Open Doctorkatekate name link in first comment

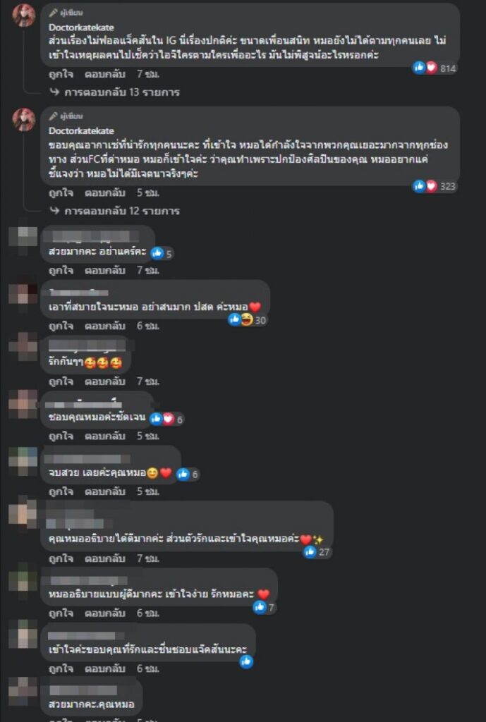81,27
